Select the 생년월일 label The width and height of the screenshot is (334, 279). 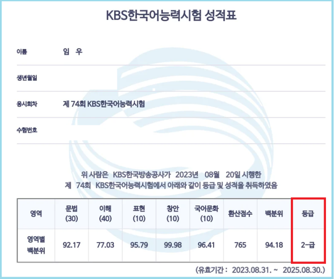pyautogui.click(x=27, y=78)
